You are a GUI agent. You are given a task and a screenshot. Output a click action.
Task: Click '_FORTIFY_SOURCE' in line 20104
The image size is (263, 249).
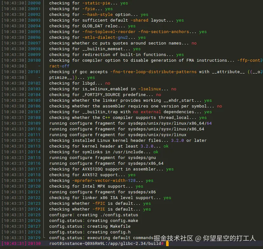pos(101,95)
